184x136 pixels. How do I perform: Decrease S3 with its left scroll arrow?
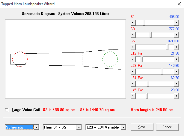[133, 35]
